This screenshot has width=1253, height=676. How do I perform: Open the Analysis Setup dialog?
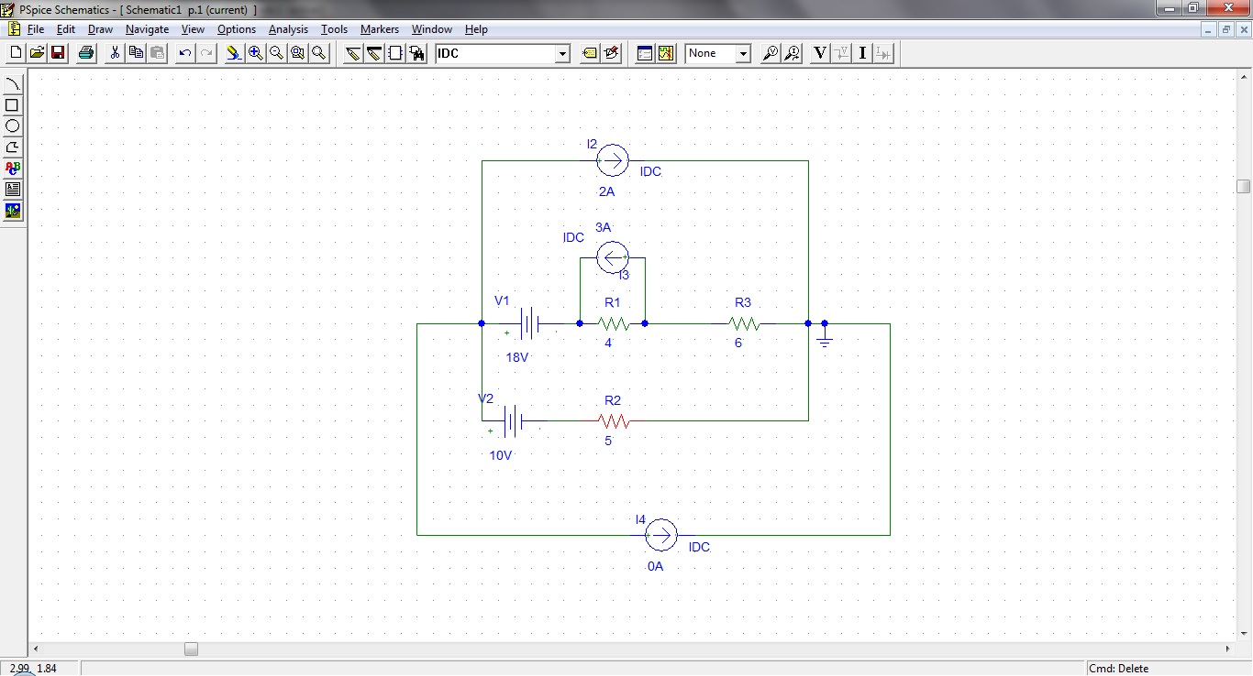coord(645,53)
